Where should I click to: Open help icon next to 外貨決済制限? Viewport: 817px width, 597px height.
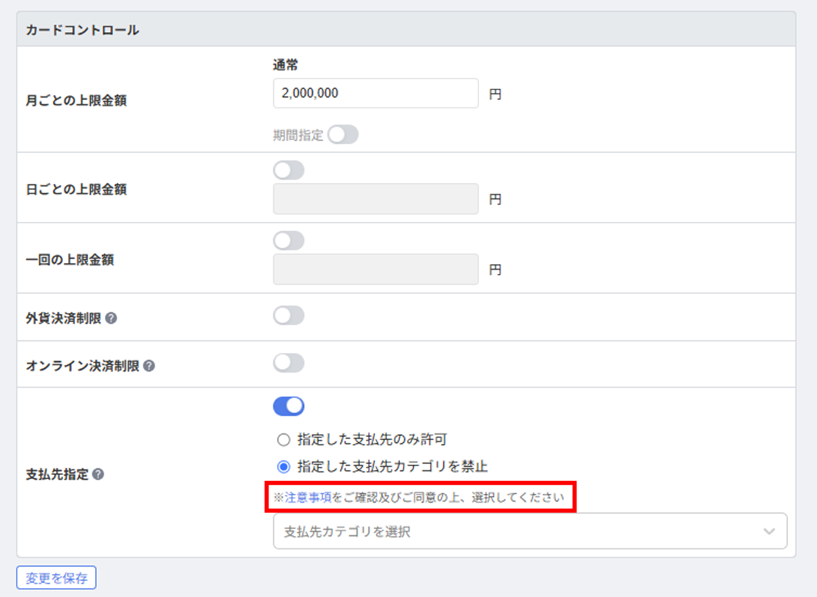click(x=111, y=318)
